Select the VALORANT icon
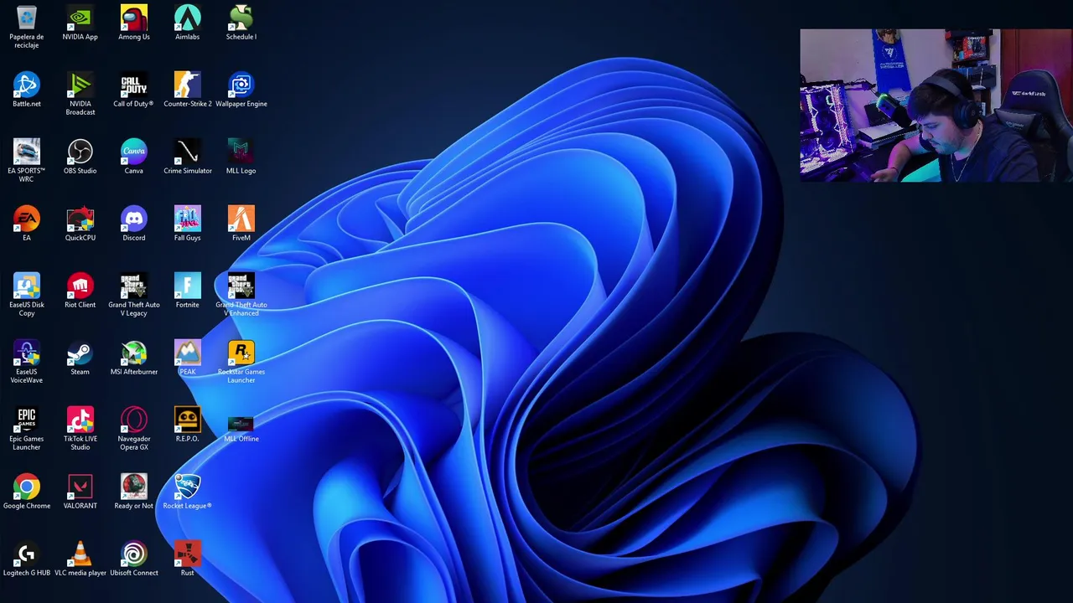 (x=80, y=487)
